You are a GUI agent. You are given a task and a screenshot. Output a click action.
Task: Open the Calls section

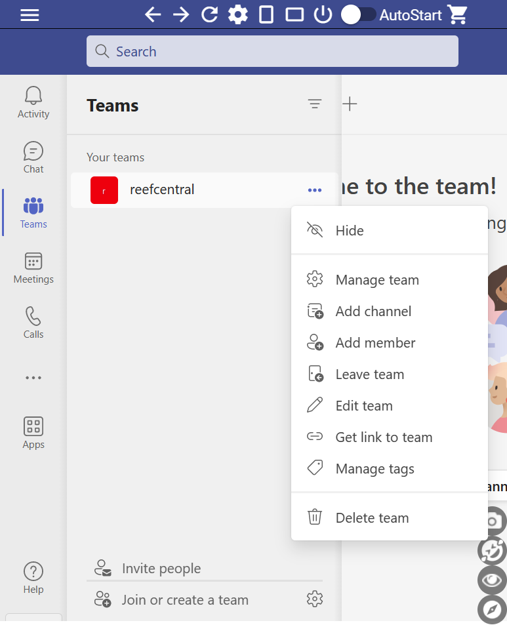click(x=33, y=323)
